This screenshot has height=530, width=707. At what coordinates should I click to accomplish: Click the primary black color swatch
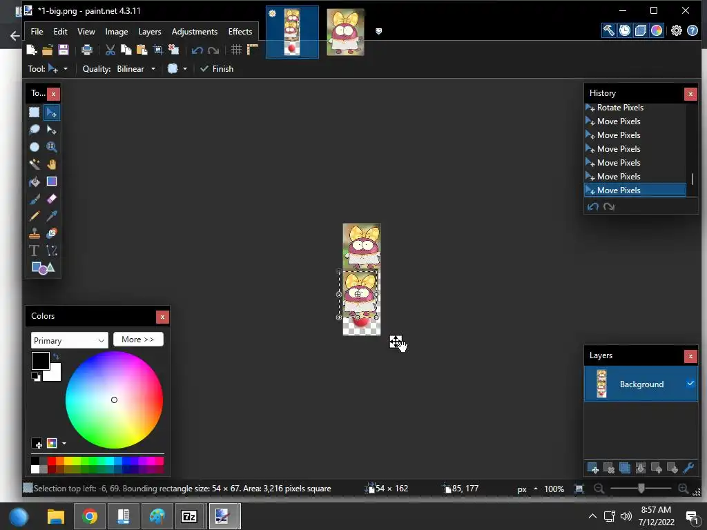point(40,361)
